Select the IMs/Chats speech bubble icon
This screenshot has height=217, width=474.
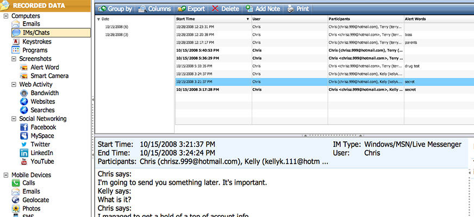pyautogui.click(x=16, y=33)
